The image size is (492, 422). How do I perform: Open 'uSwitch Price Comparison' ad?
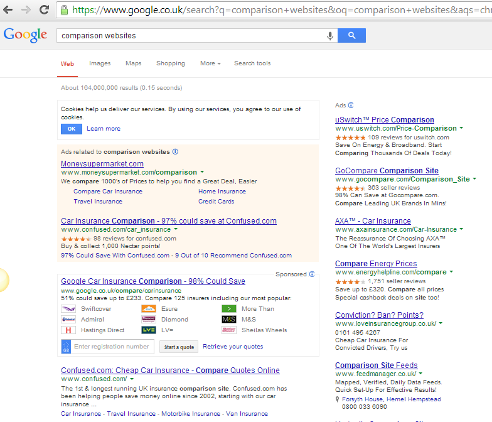[x=385, y=120]
